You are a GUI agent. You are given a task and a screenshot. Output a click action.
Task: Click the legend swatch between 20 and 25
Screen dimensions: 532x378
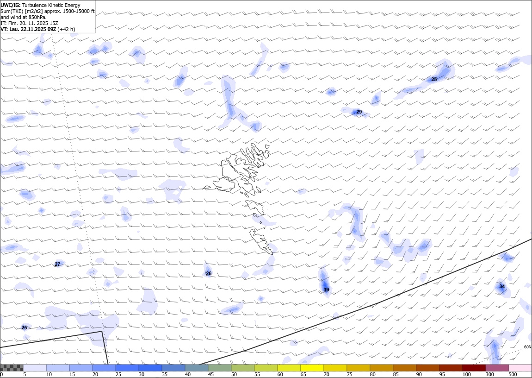pyautogui.click(x=104, y=368)
